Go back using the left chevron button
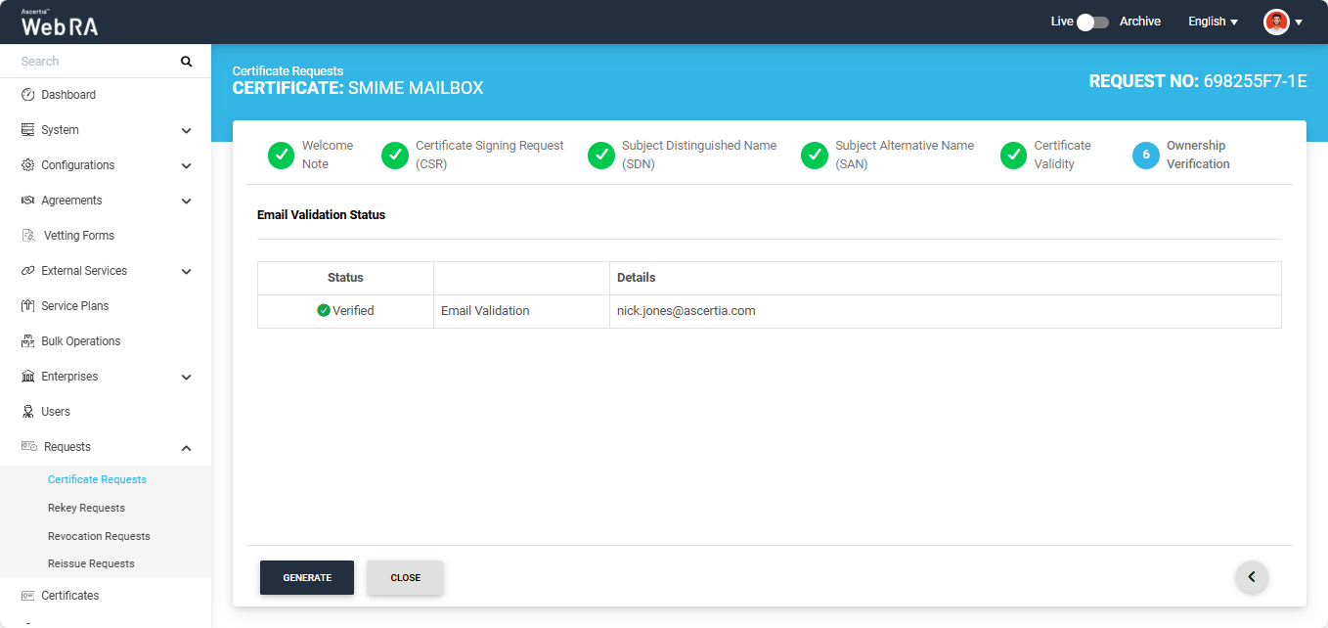1328x628 pixels. click(x=1252, y=577)
